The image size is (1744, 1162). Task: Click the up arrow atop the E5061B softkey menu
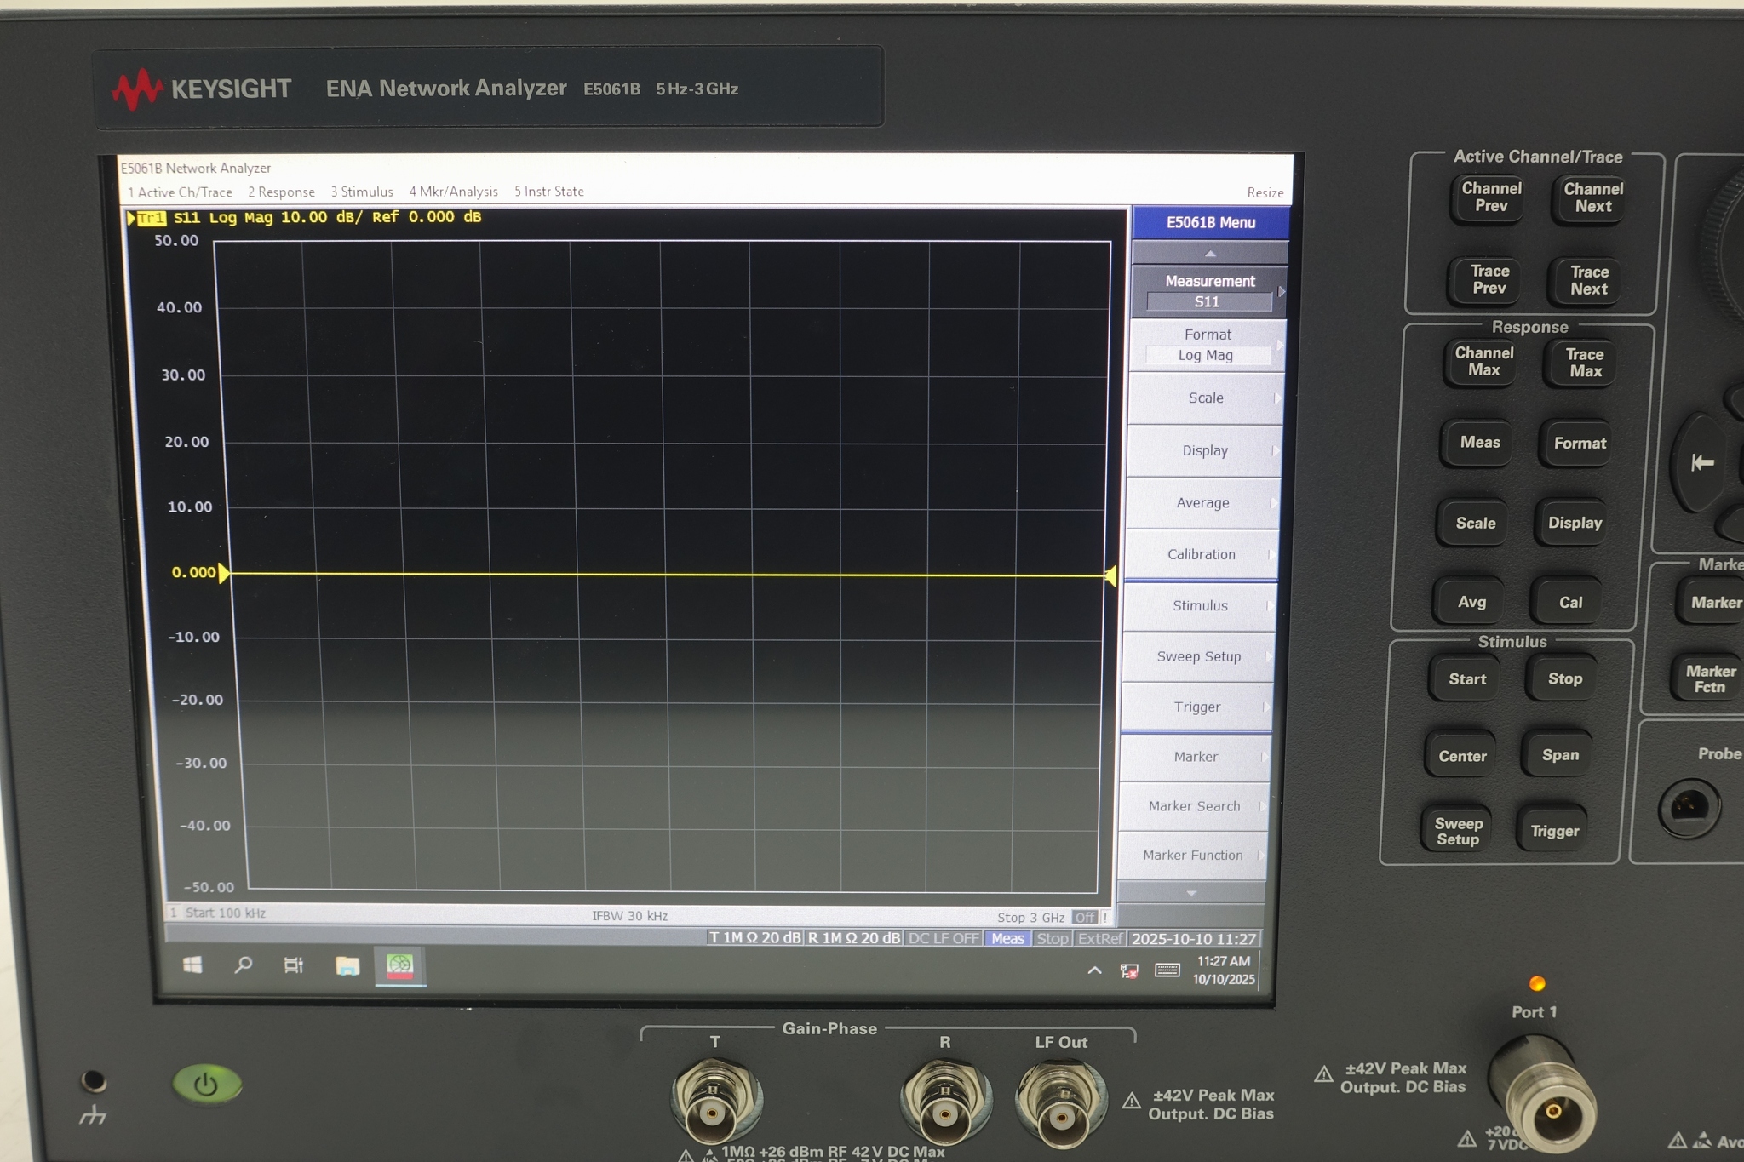click(x=1210, y=252)
